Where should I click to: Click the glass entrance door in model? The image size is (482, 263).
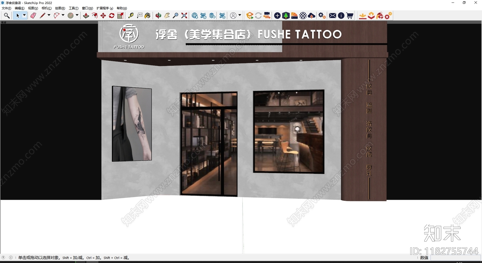pos(209,144)
